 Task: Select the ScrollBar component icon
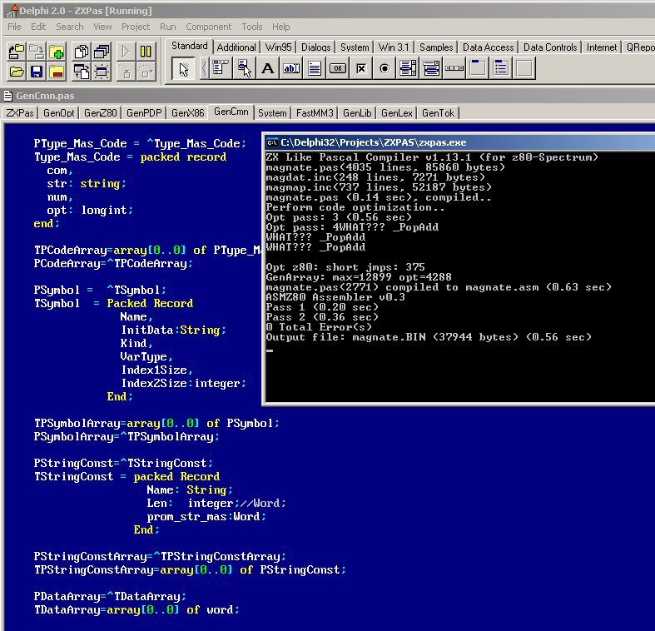[454, 68]
